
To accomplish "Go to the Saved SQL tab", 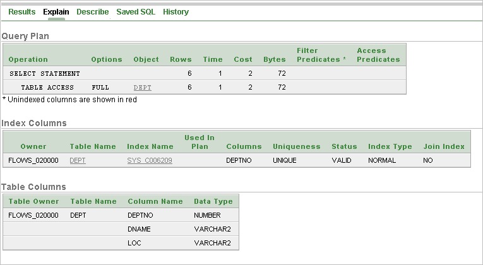I will [x=136, y=12].
